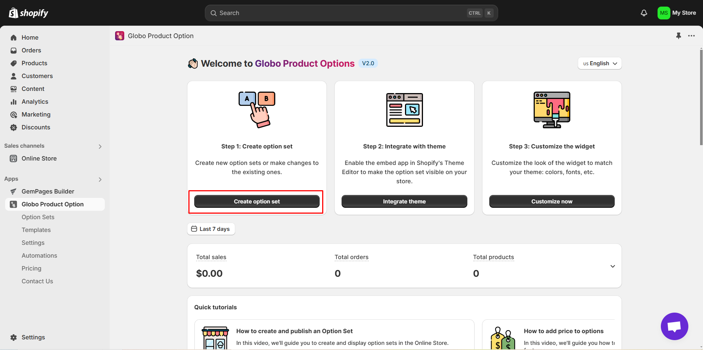This screenshot has height=350, width=703.
Task: Click the Shopify logo
Action: [x=28, y=13]
